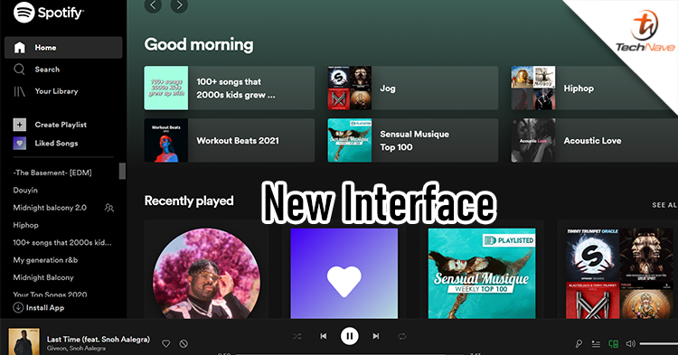This screenshot has width=678, height=355.
Task: Click the sidebar playlist scrollbar
Action: [122, 171]
